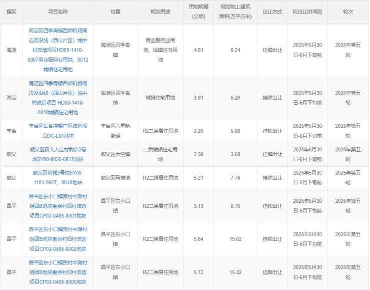Open the 昌平 CP02-0405-0005 project link
The image size is (370, 290).
pyautogui.click(x=58, y=272)
